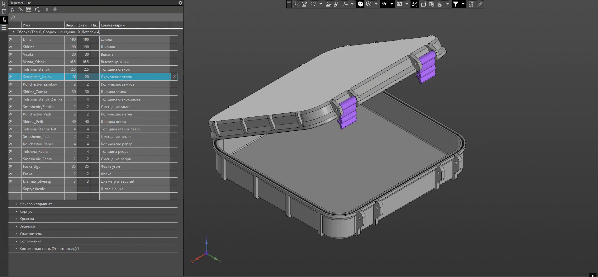The height and width of the screenshot is (277, 598).
Task: Expand the Начало координат group
Action: point(17,204)
